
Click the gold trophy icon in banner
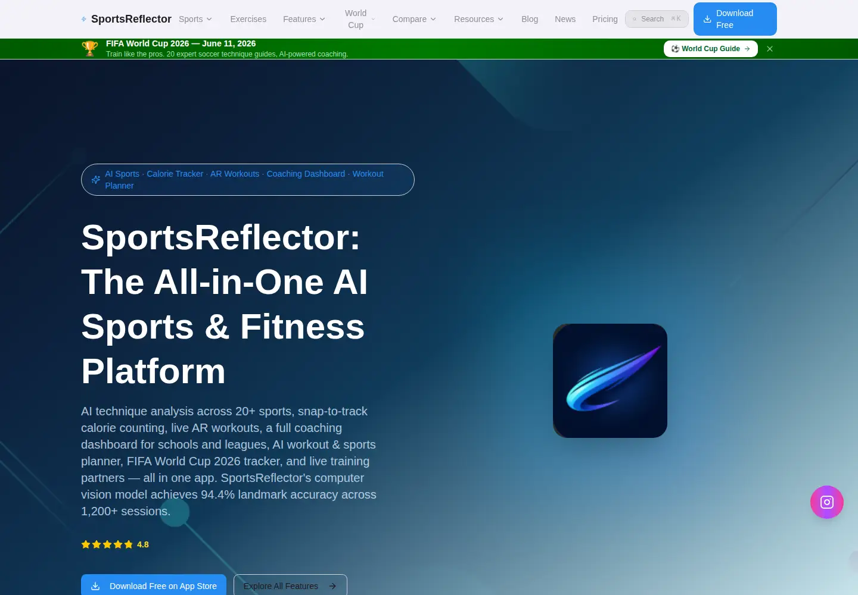[x=90, y=49]
